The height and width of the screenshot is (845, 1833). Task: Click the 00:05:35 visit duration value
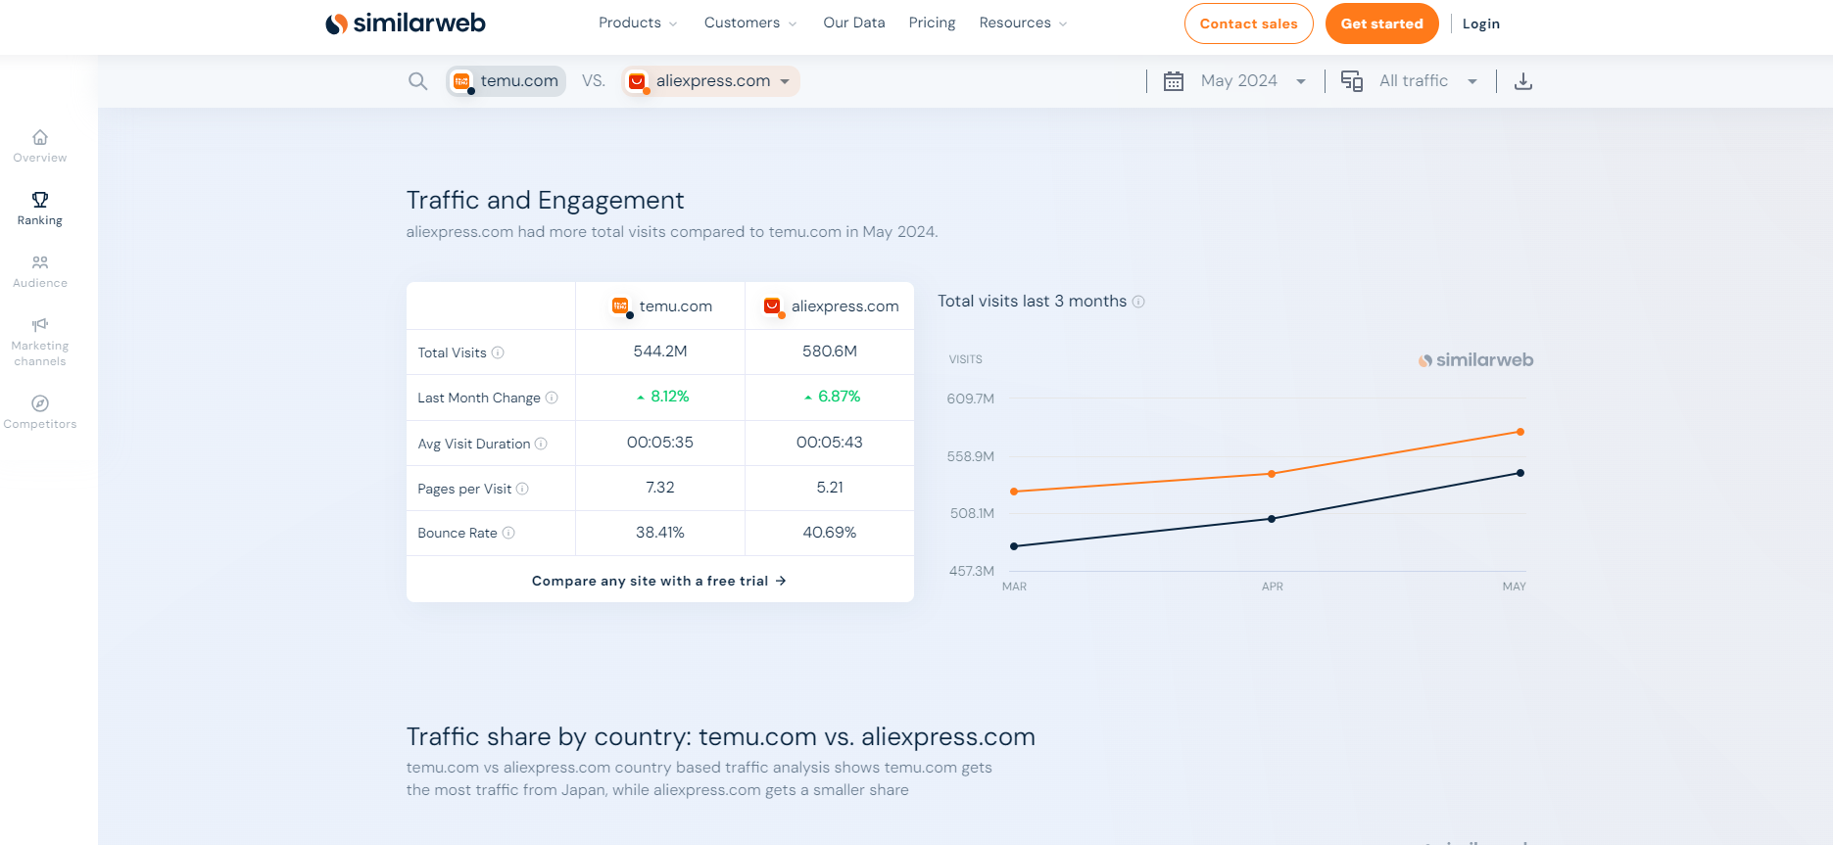point(660,443)
